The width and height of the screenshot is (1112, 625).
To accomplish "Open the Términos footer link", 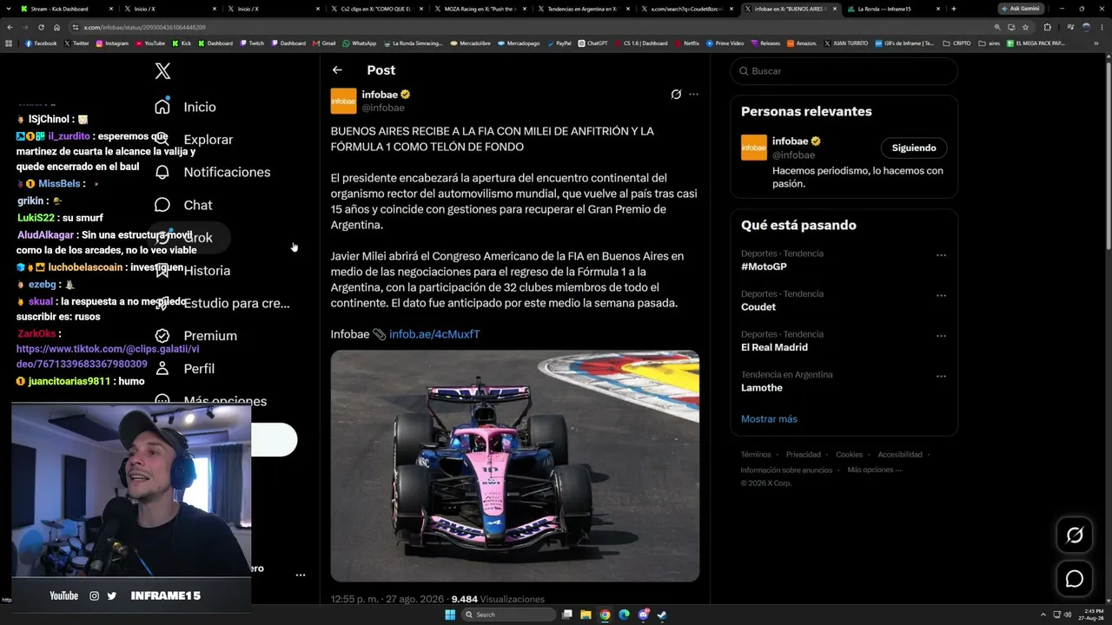I will point(756,454).
